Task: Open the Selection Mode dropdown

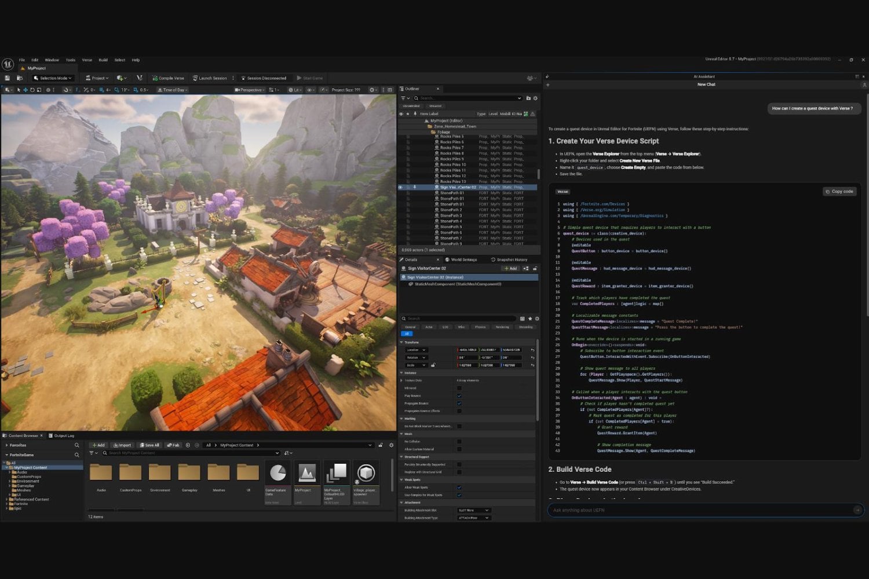Action: tap(53, 78)
